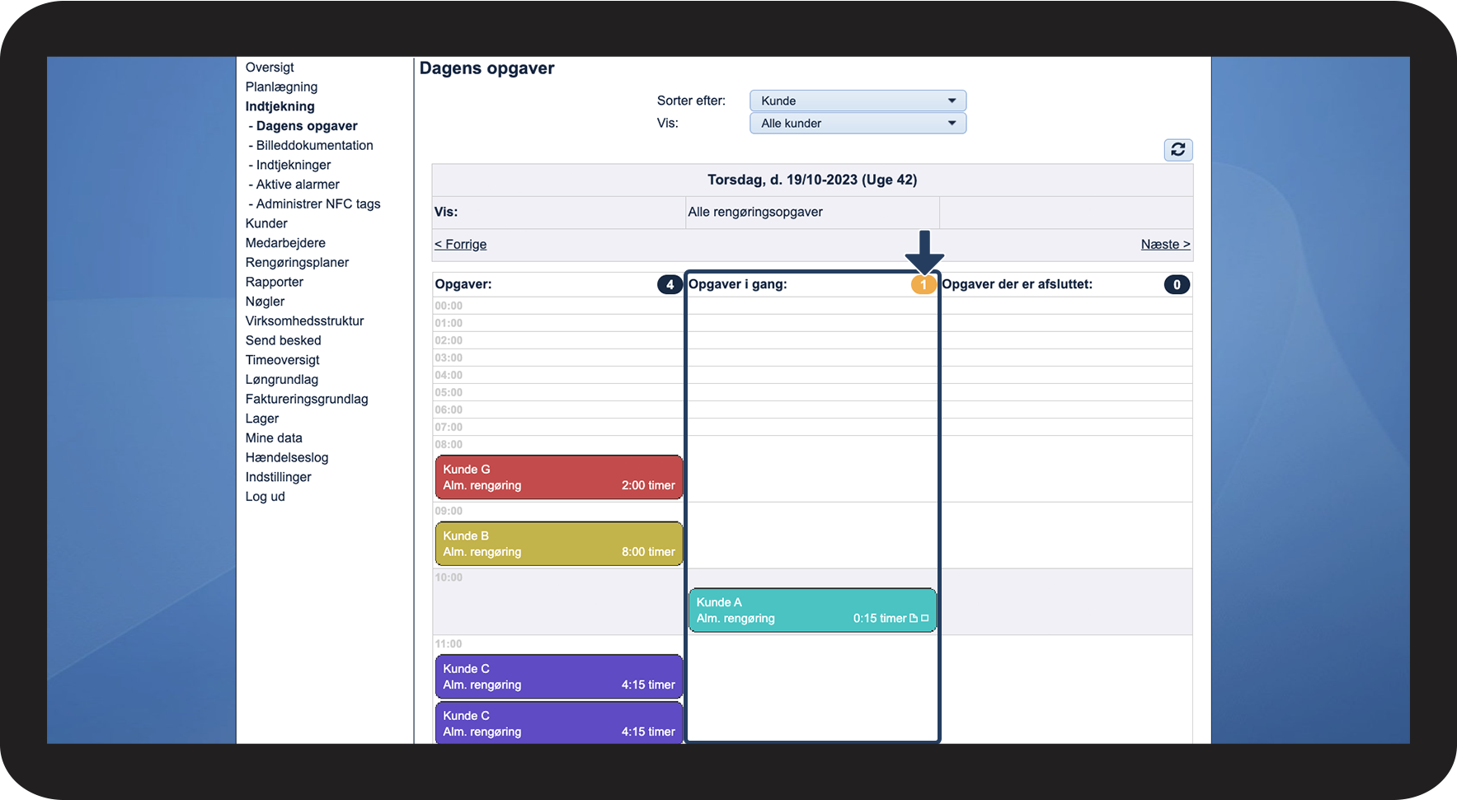The height and width of the screenshot is (800, 1457).
Task: Click the 'Dagens opgaver' page heading
Action: (x=486, y=68)
